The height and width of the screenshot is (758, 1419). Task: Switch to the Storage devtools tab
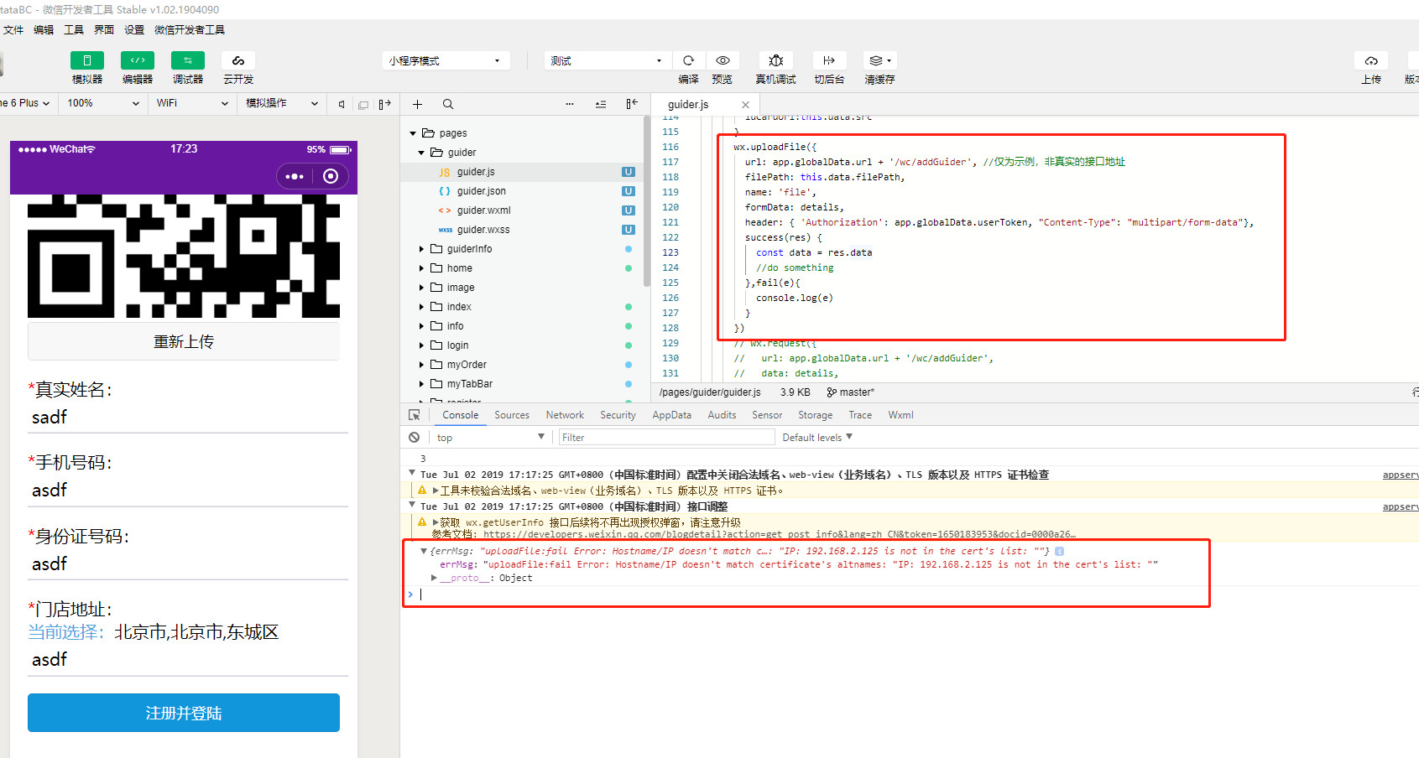click(816, 415)
